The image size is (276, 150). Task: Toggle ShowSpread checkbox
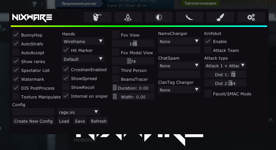[66, 78]
